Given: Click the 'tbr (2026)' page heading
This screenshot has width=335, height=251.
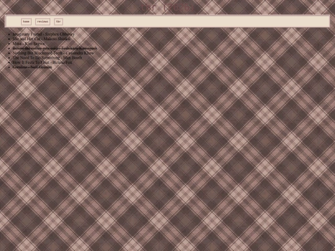Looking at the screenshot, I should 167,7.
